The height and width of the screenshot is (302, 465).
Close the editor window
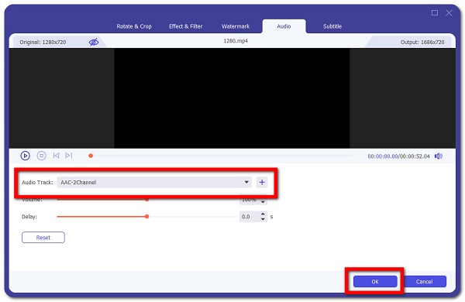[x=449, y=12]
